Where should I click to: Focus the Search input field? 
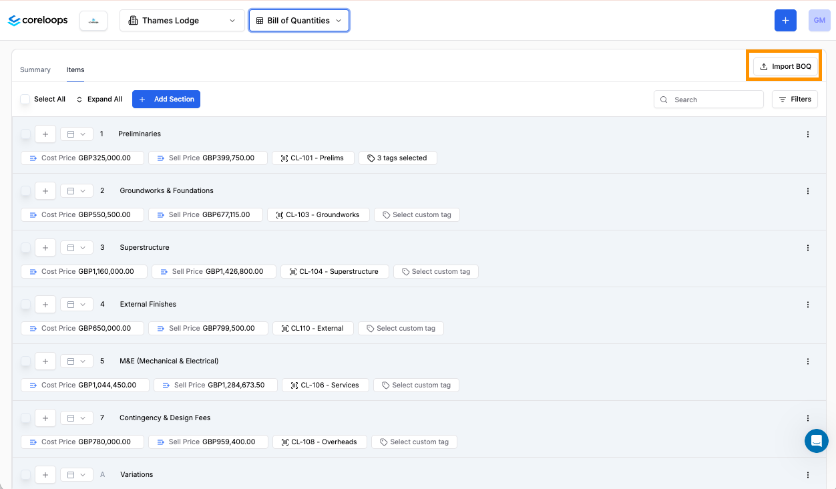point(708,100)
